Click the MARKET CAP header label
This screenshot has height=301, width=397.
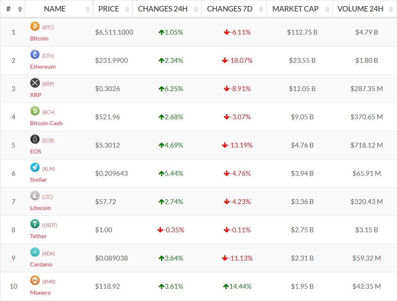point(295,9)
